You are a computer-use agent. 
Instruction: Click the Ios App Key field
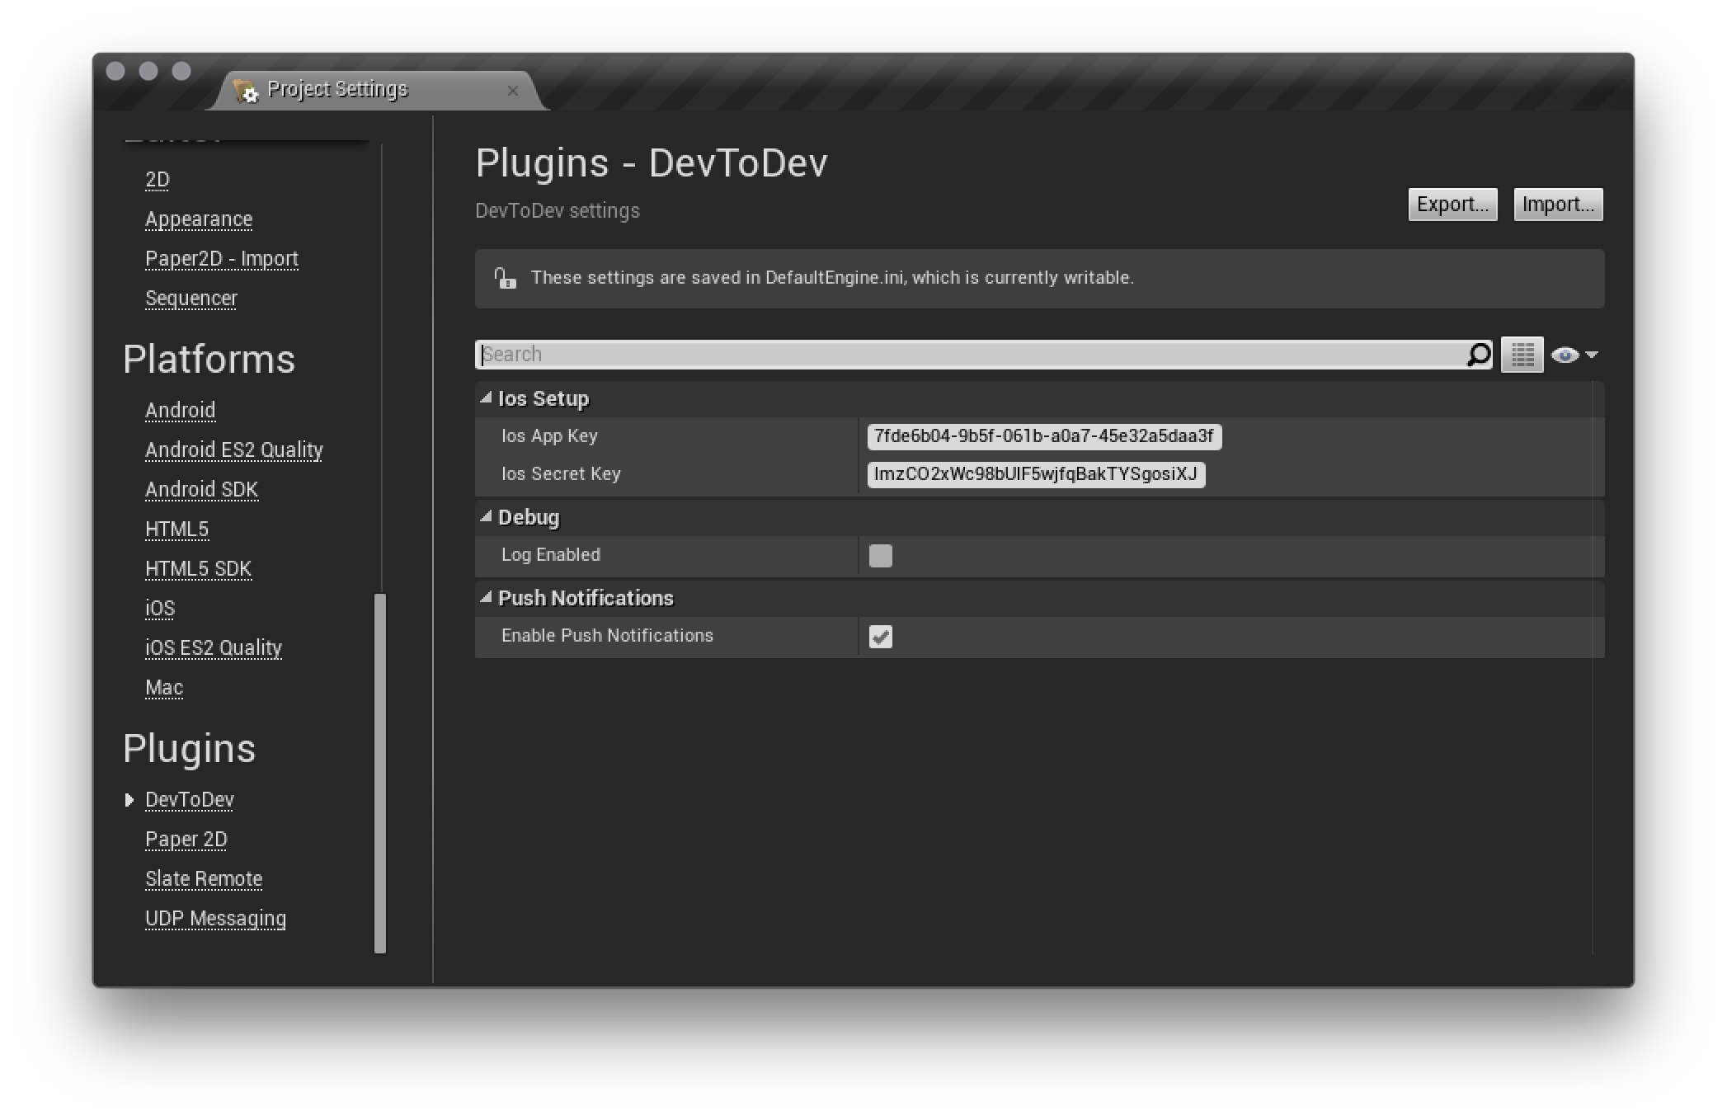(1043, 436)
